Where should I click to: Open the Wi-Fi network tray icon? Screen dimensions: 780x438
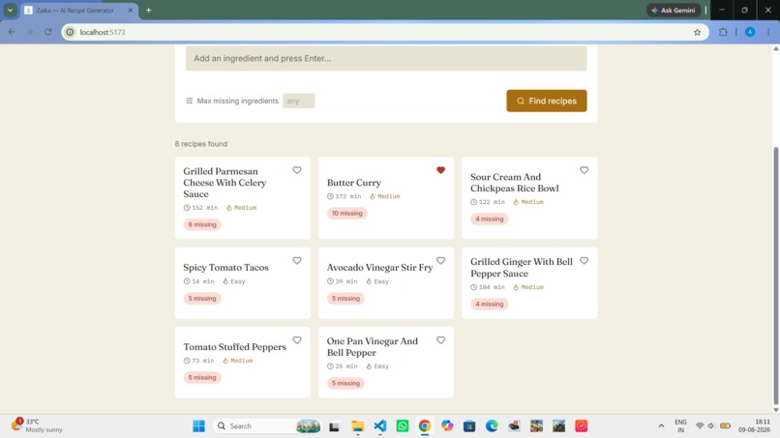point(700,426)
